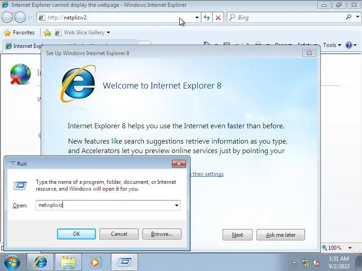This screenshot has height=271, width=362.
Task: Click the Bing search magnifier button
Action: pyautogui.click(x=348, y=17)
